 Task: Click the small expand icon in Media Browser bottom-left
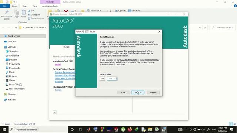(55, 112)
